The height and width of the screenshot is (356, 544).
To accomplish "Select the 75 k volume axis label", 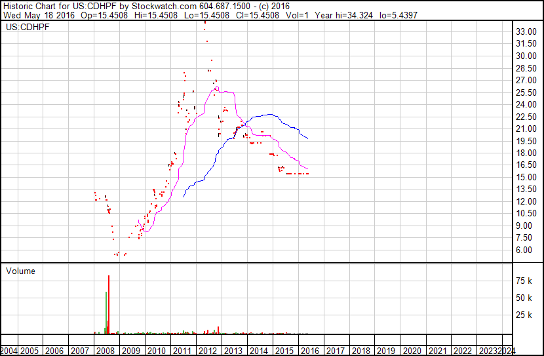I will pos(524,281).
